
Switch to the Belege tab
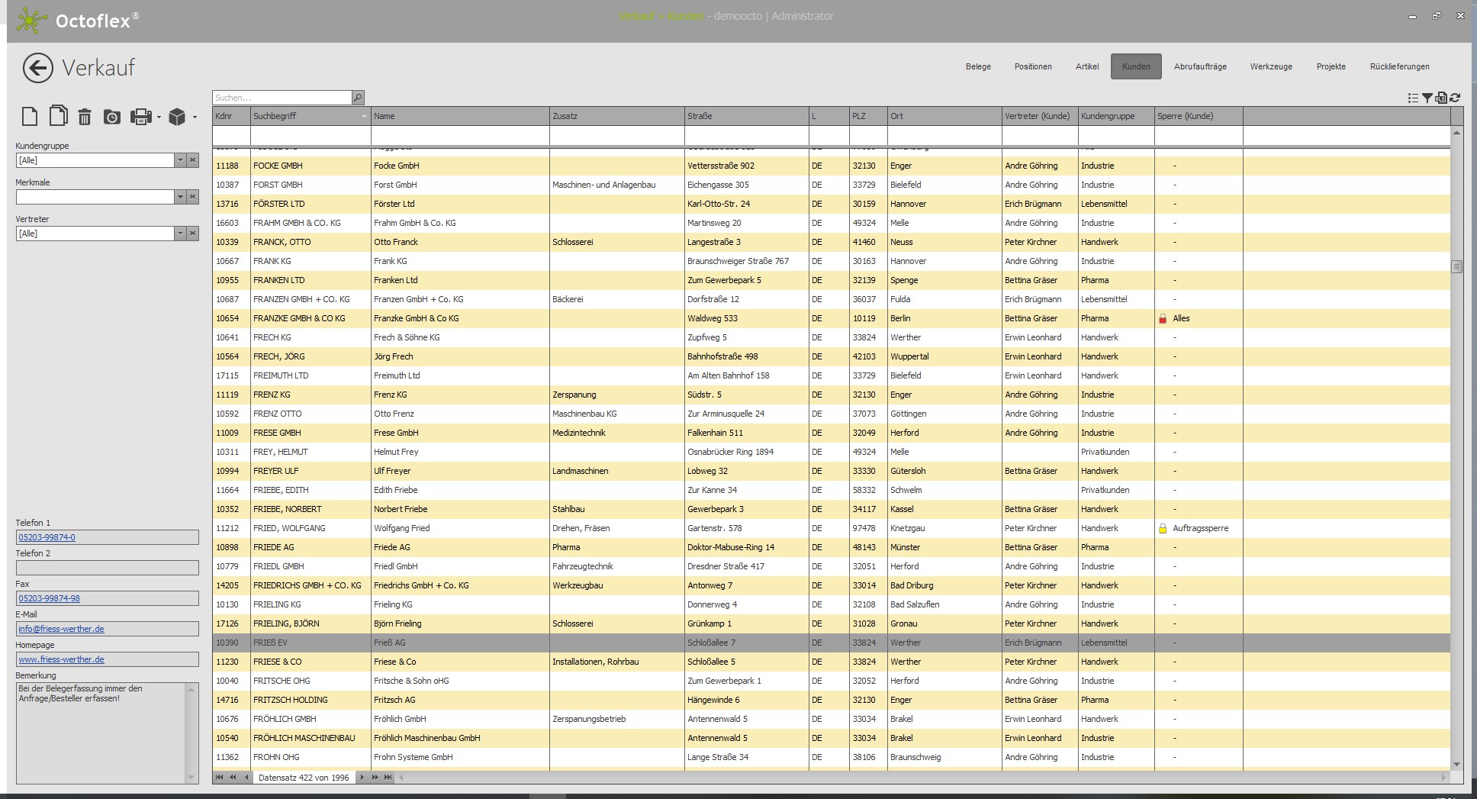click(x=978, y=66)
